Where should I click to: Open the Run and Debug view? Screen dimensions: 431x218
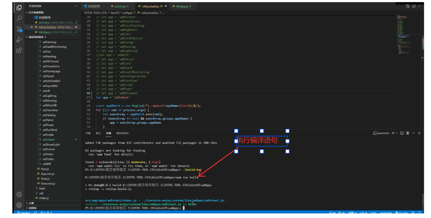pos(19,40)
